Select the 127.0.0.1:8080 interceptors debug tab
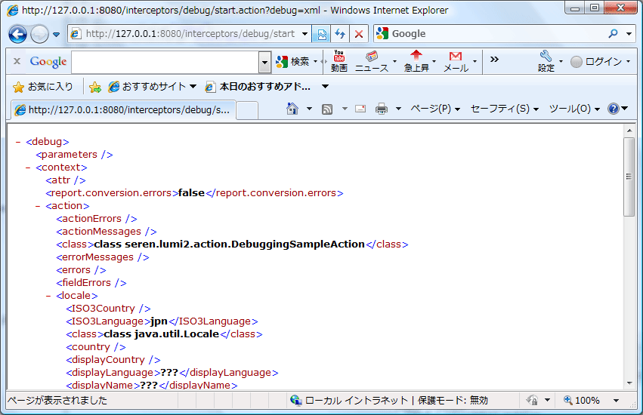Viewport: 643px width, 415px height. pos(123,110)
